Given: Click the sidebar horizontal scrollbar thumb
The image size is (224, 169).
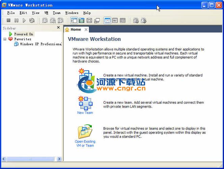Looking at the screenshot, I should [30, 159].
